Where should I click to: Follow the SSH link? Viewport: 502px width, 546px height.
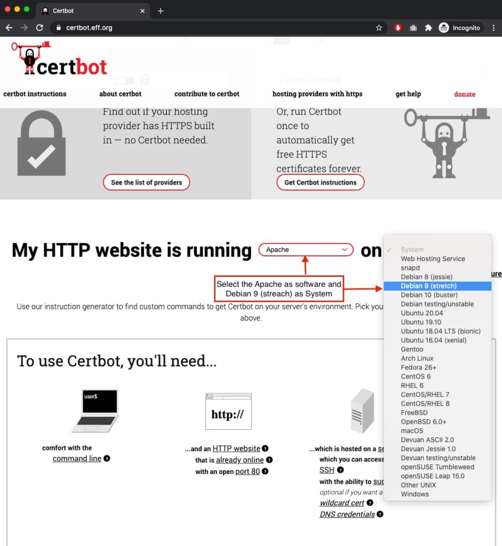tap(327, 470)
